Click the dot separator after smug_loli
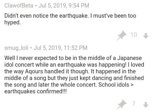156x111 pixels. (x=31, y=48)
